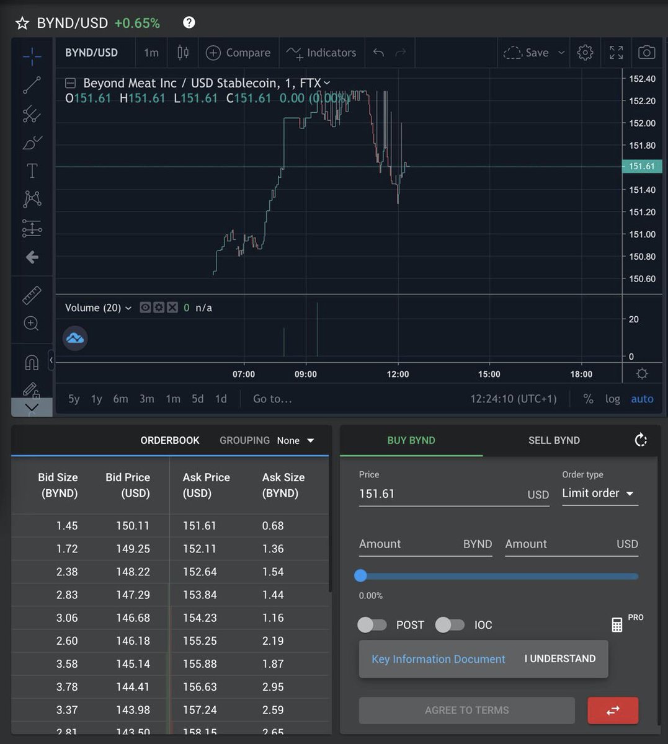668x744 pixels.
Task: Take a chart snapshot with camera
Action: (646, 53)
